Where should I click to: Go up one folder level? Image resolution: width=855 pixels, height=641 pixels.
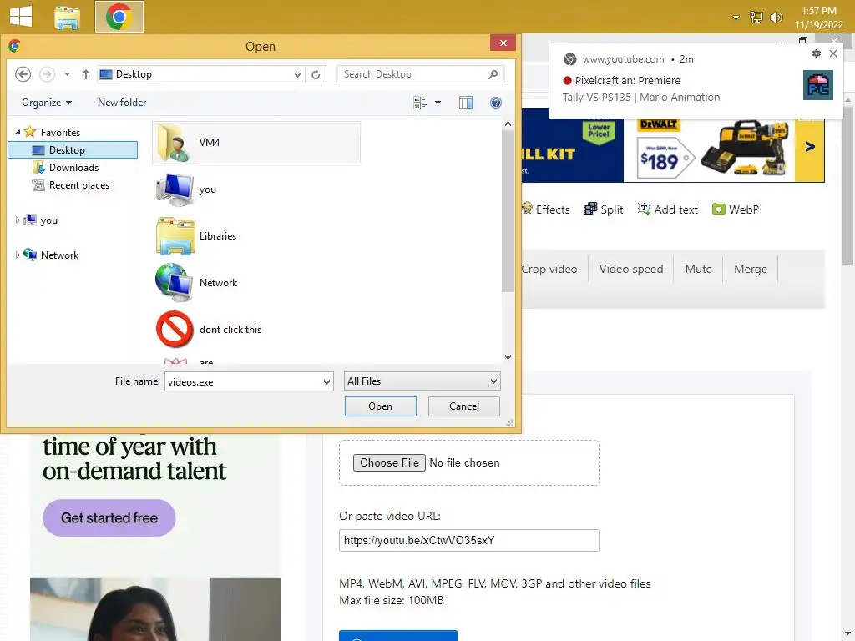click(86, 74)
